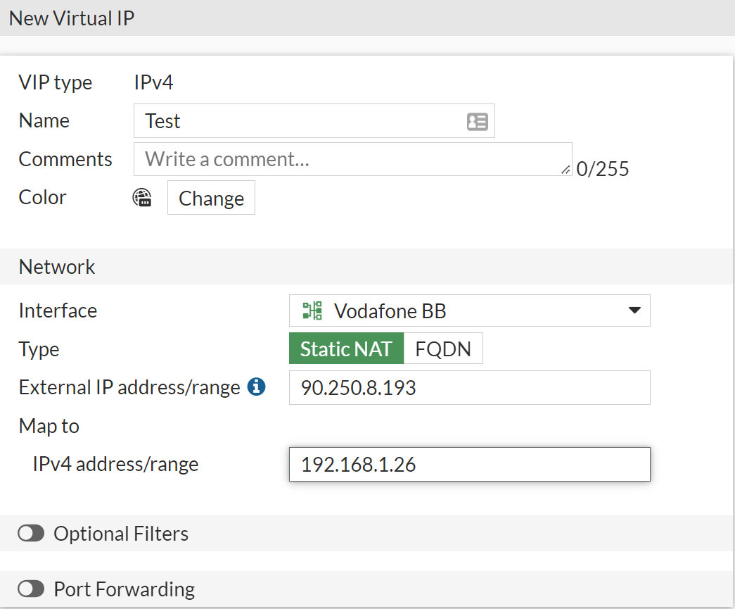This screenshot has width=735, height=609.
Task: Select Vodafone BB from Interface field
Action: point(469,310)
